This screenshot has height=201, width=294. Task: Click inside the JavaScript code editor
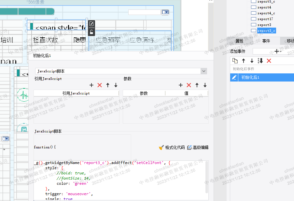tap(119, 181)
